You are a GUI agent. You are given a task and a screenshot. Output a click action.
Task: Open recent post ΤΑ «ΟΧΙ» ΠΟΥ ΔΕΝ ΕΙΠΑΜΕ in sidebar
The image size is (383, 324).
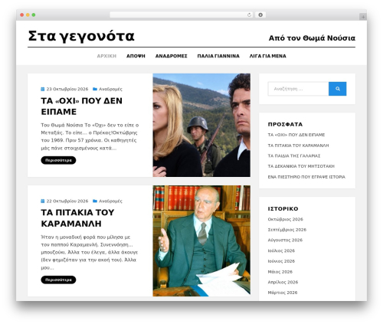point(296,135)
